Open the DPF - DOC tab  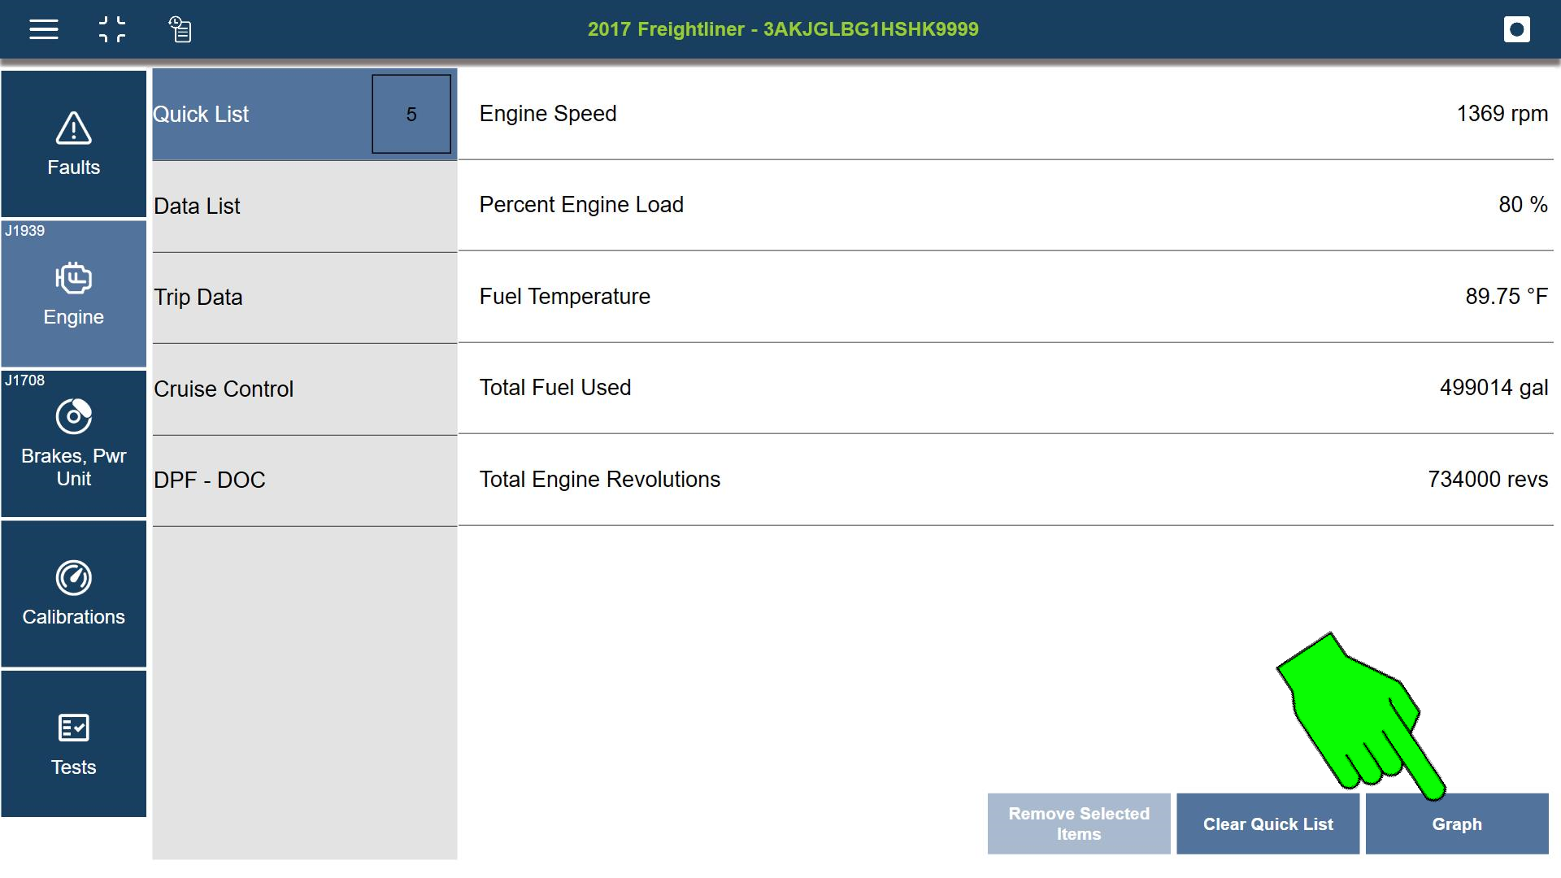click(304, 480)
